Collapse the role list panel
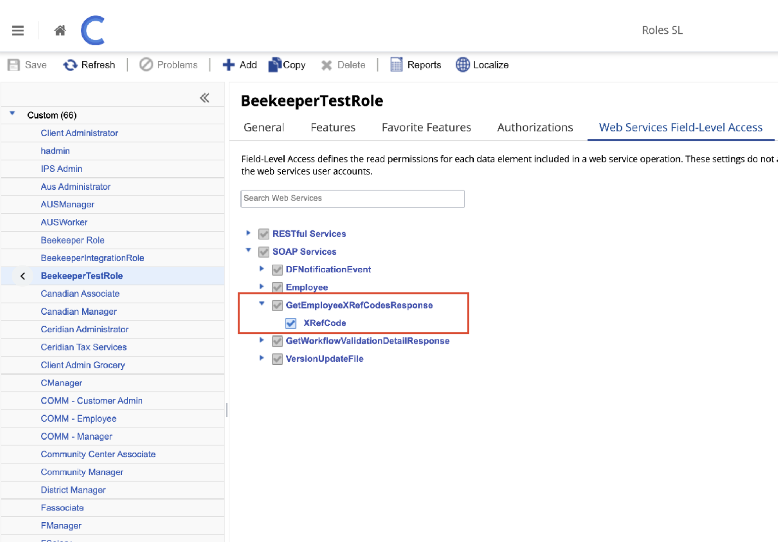This screenshot has height=544, width=778. pos(205,98)
